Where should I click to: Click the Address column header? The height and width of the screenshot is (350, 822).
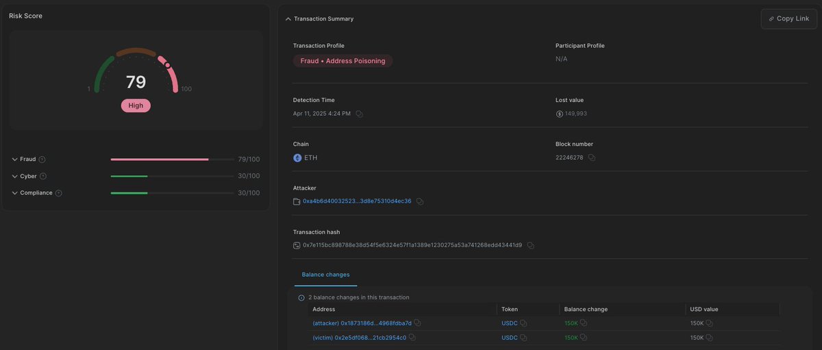click(x=324, y=310)
